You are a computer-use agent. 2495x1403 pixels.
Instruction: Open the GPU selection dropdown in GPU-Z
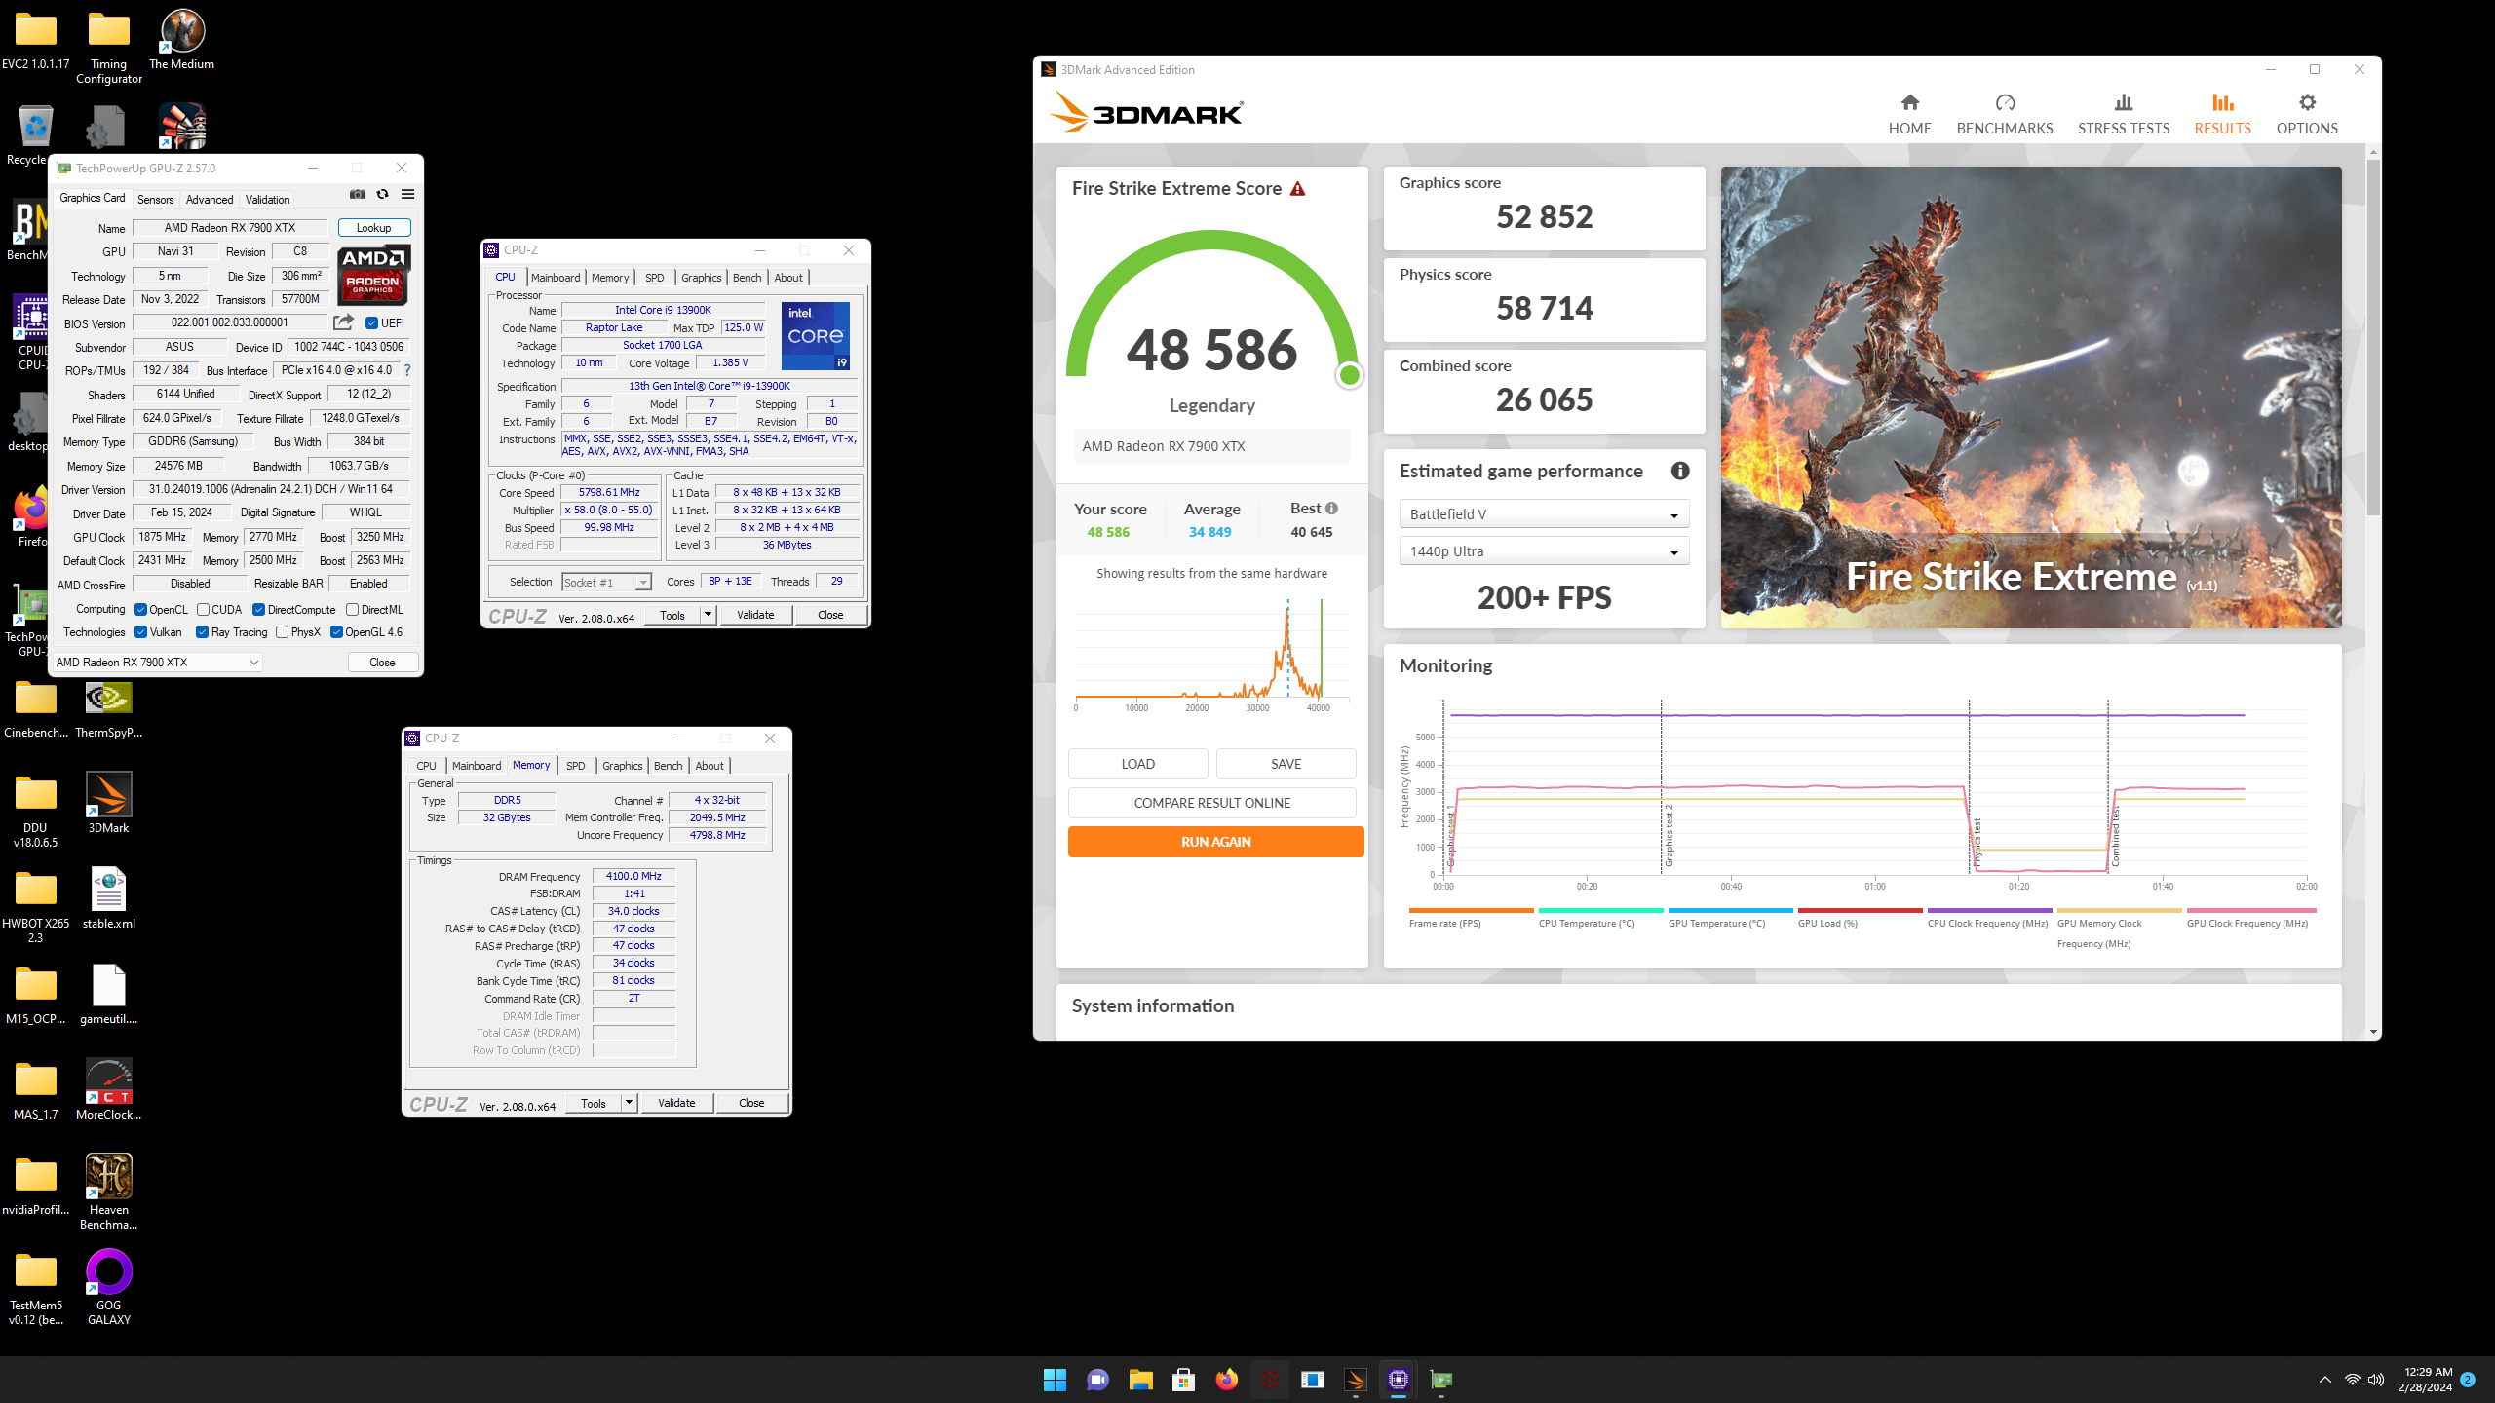157,663
